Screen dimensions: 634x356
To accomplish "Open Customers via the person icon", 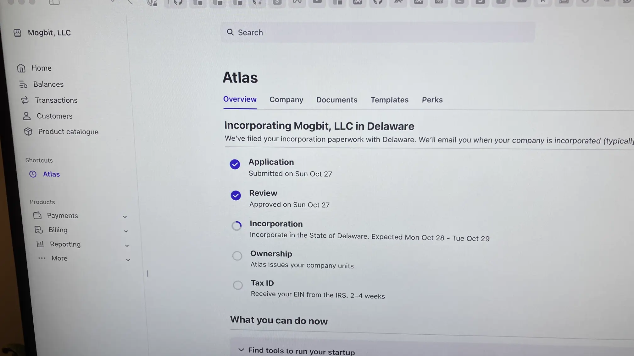I will pyautogui.click(x=27, y=116).
